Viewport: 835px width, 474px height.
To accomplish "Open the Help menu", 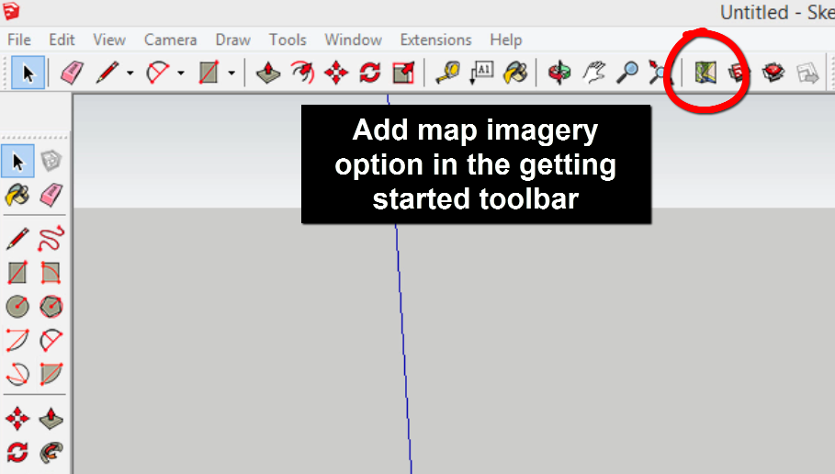I will pyautogui.click(x=506, y=39).
